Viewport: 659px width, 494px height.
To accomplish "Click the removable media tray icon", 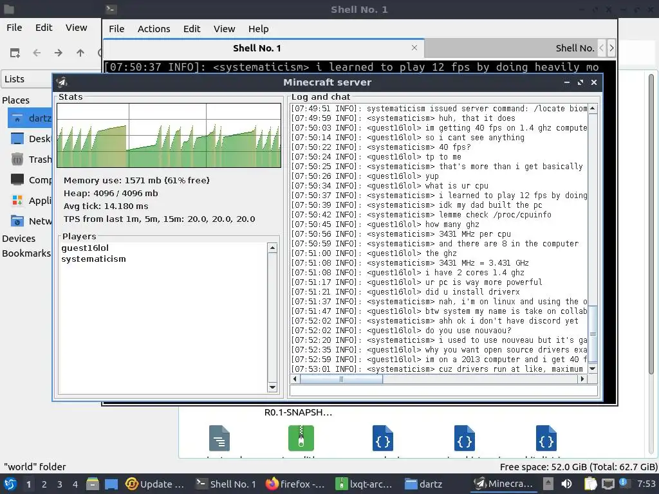I will coord(548,484).
